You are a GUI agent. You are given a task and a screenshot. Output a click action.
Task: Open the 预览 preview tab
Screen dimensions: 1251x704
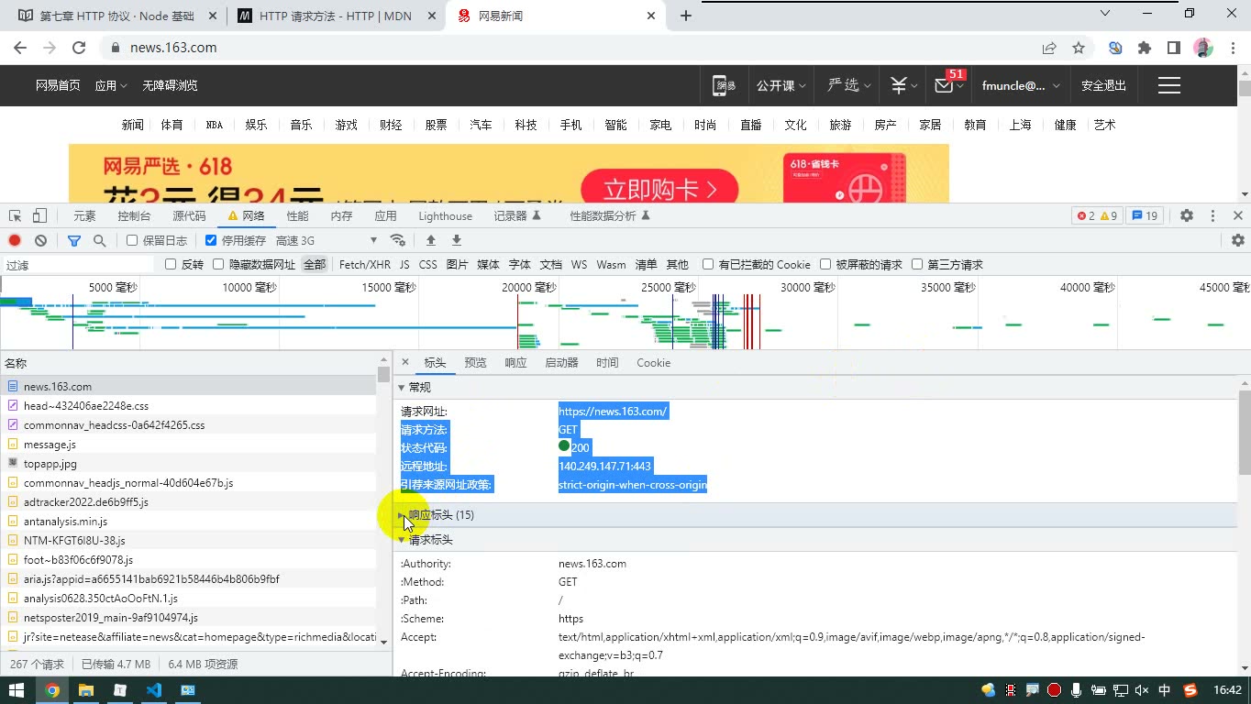475,362
